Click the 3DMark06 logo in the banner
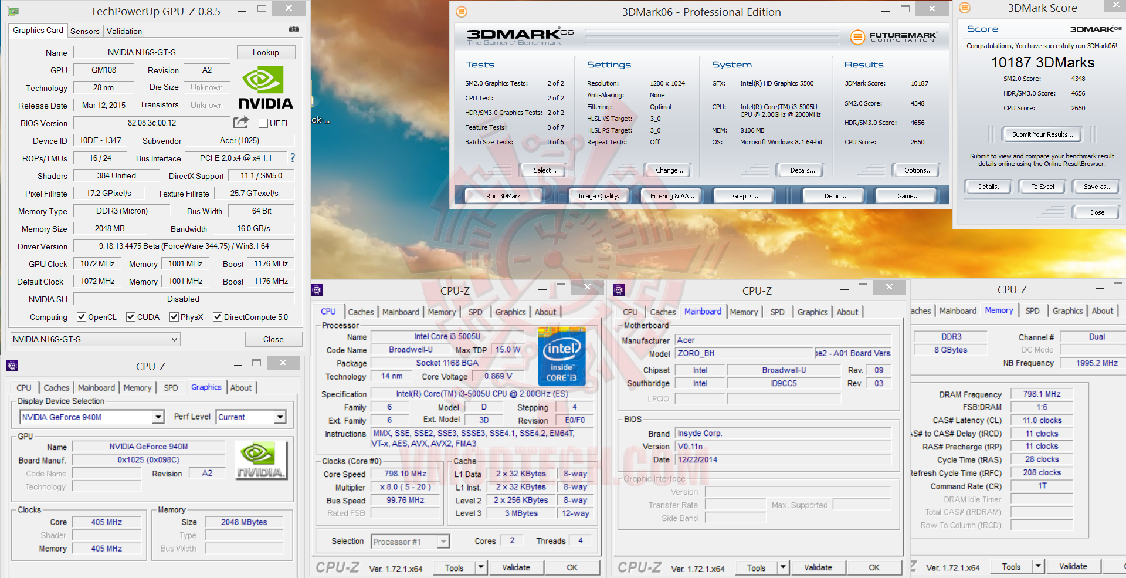The image size is (1126, 578). [520, 36]
